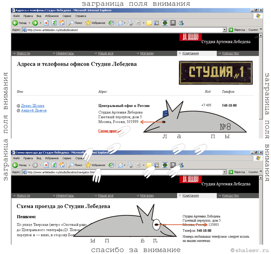This screenshot has width=271, height=254.
Task: Click the History clock icon in top window
Action: (x=111, y=23)
